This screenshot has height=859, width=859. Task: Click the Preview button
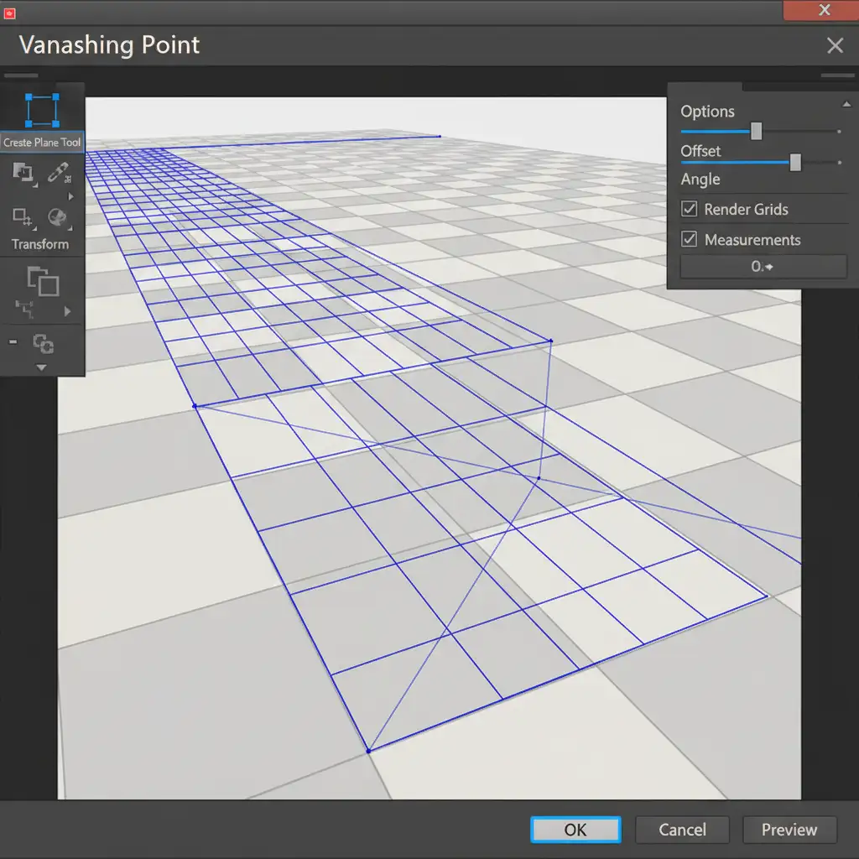pos(789,830)
